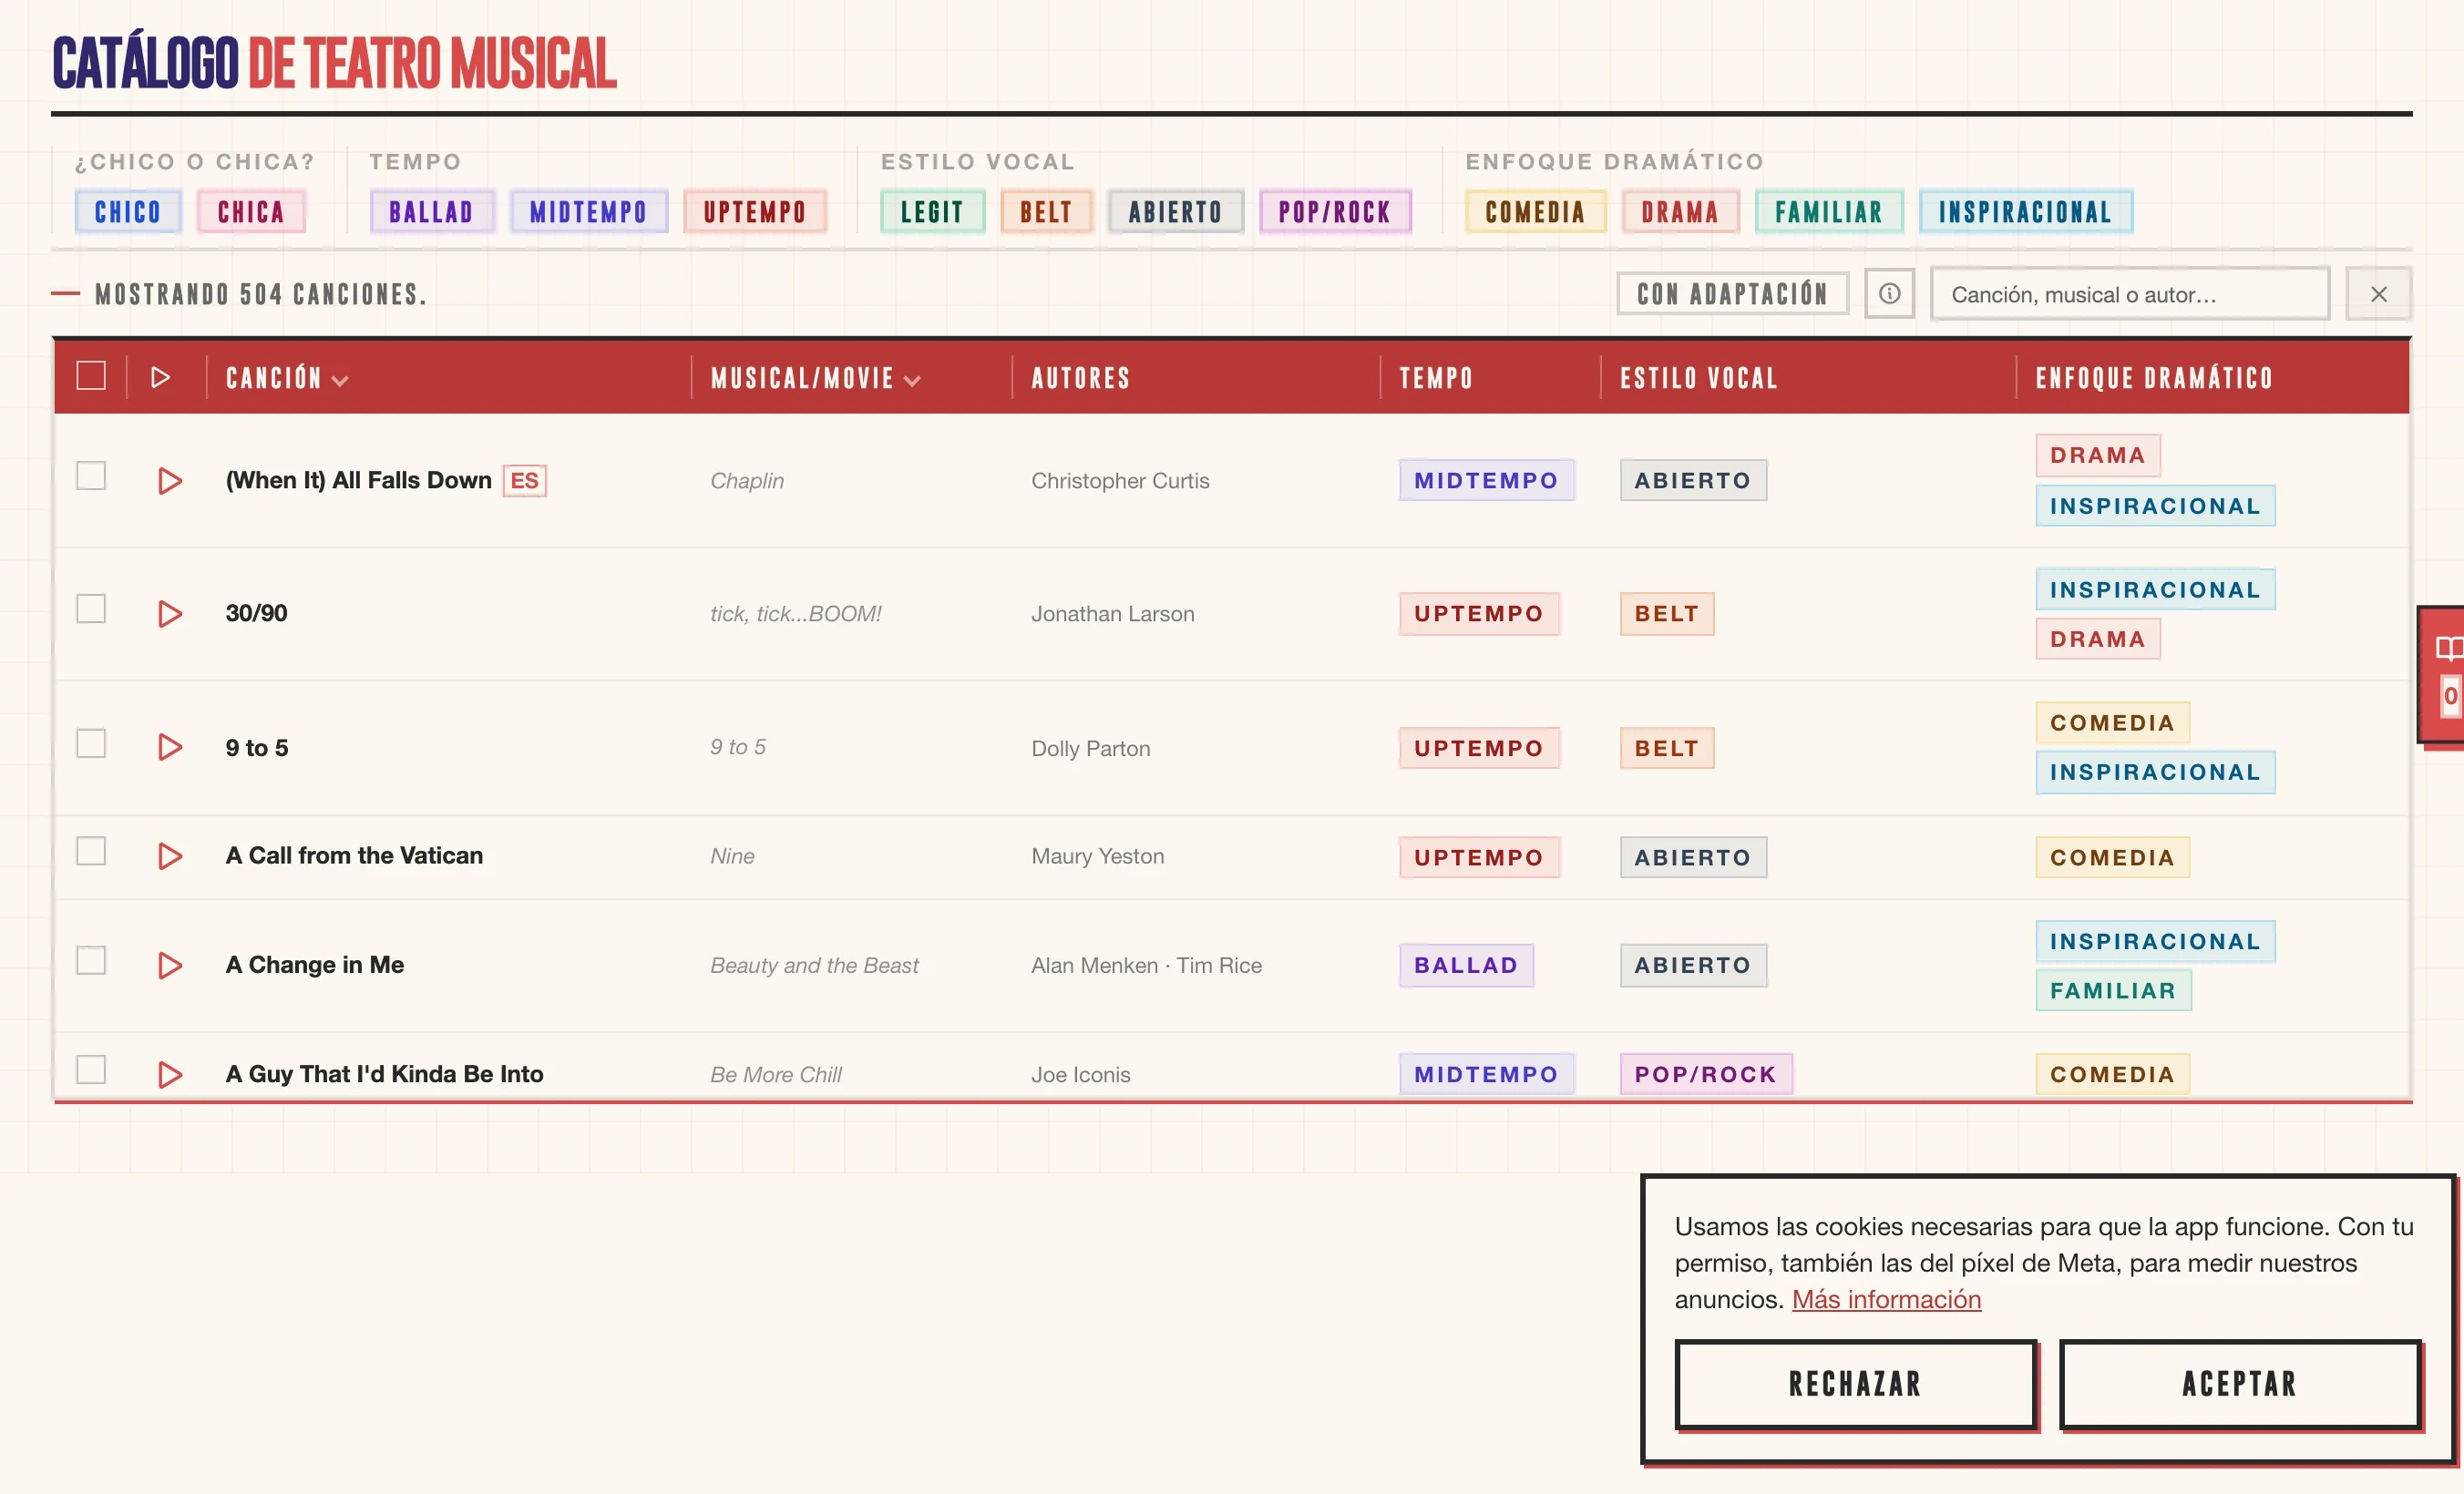Clear the search with the X button

[2378, 294]
